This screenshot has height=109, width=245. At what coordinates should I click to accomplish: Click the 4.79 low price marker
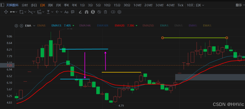[x=121, y=106]
